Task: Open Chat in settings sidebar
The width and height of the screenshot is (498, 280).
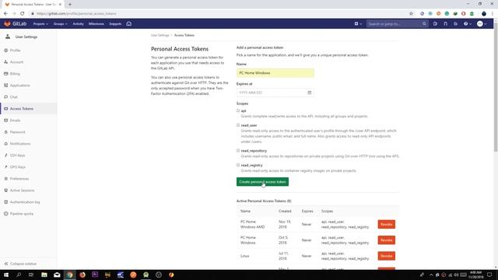Action: click(x=14, y=97)
